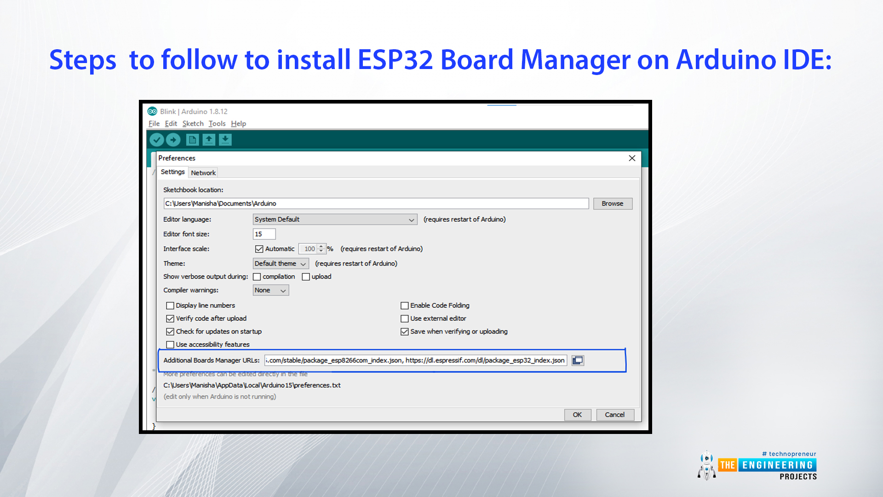The width and height of the screenshot is (883, 497).
Task: Uncheck Verify code after upload
Action: [170, 318]
